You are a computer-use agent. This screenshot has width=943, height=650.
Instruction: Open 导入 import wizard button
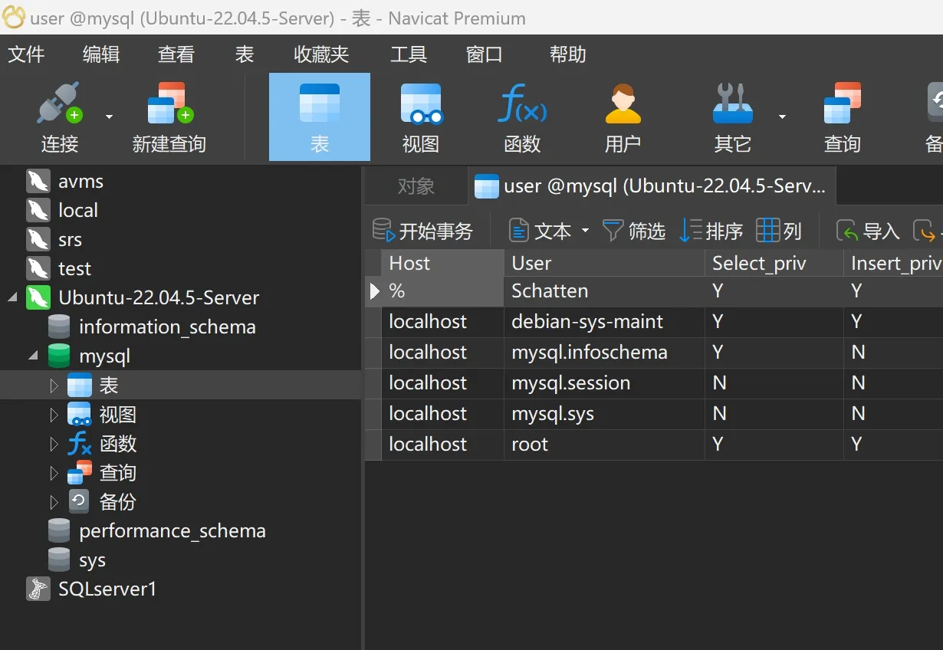[x=868, y=231]
